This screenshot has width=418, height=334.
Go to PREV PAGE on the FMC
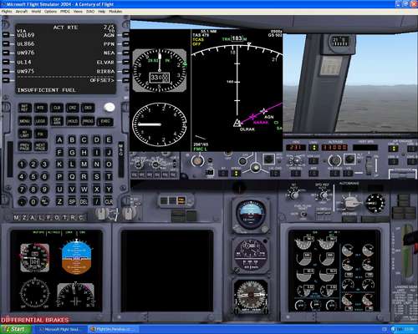click(24, 147)
